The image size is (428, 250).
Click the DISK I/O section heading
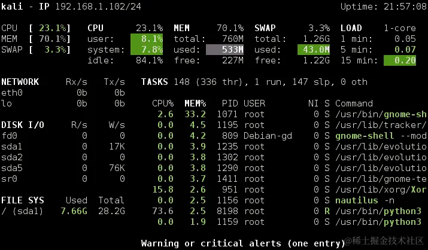point(23,125)
